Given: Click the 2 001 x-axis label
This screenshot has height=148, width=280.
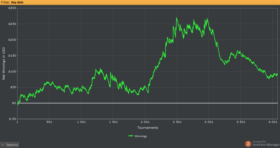Looking at the screenshot, I should [145, 122].
